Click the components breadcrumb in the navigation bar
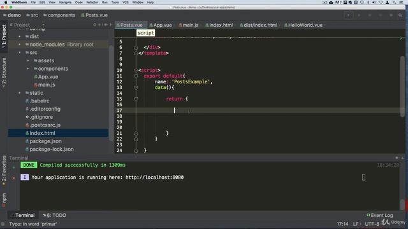 coord(59,15)
